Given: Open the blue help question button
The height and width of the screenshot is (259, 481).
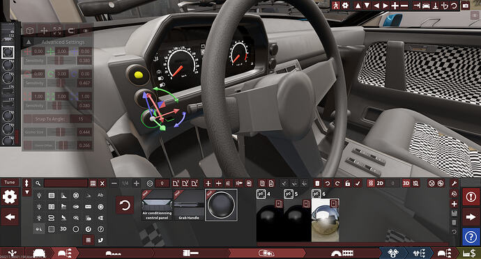Looking at the screenshot, I should (x=471, y=237).
